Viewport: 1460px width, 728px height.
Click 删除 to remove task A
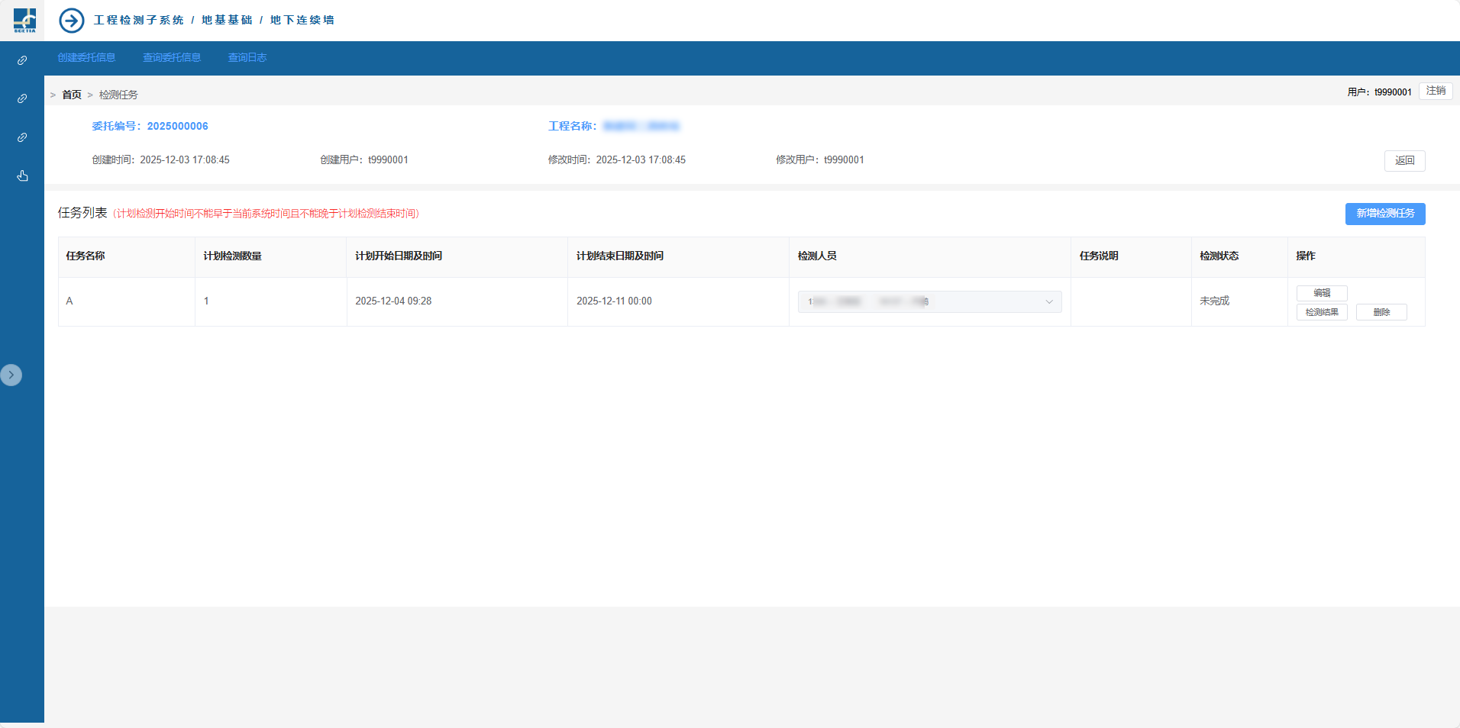click(x=1381, y=312)
